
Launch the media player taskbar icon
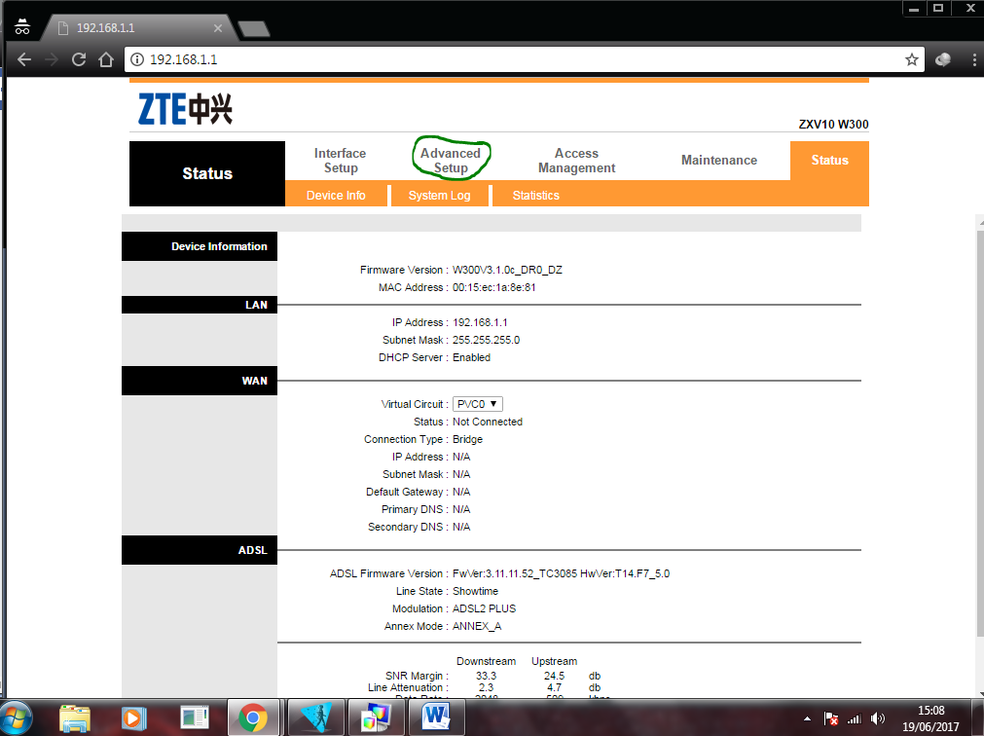(x=133, y=718)
